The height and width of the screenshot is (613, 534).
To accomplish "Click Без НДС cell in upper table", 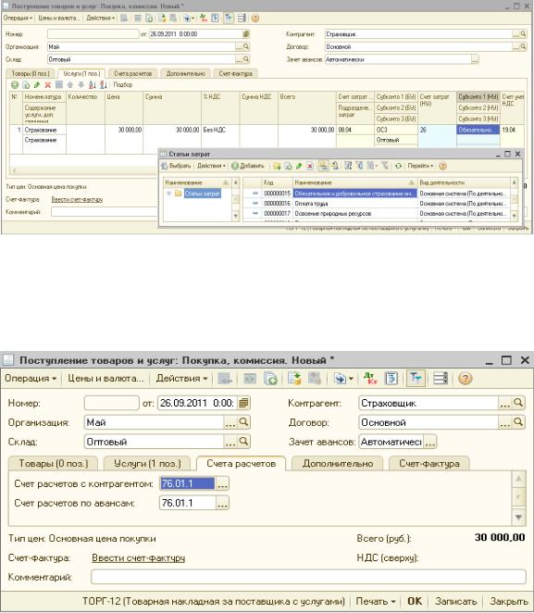I will point(220,130).
